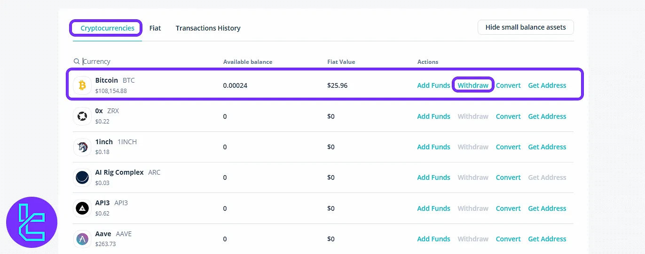The width and height of the screenshot is (645, 254).
Task: Open the Cryptocurrencies tab
Action: 107,28
